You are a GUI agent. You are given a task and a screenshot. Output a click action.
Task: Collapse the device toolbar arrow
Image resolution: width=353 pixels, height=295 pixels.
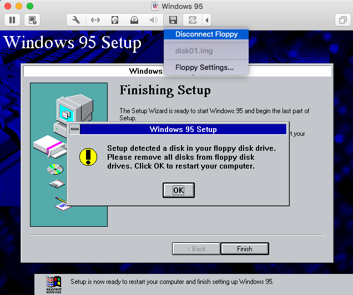207,20
